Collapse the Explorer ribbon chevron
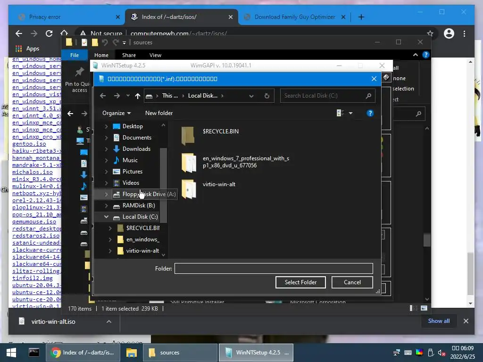The width and height of the screenshot is (483, 362). 415,55
